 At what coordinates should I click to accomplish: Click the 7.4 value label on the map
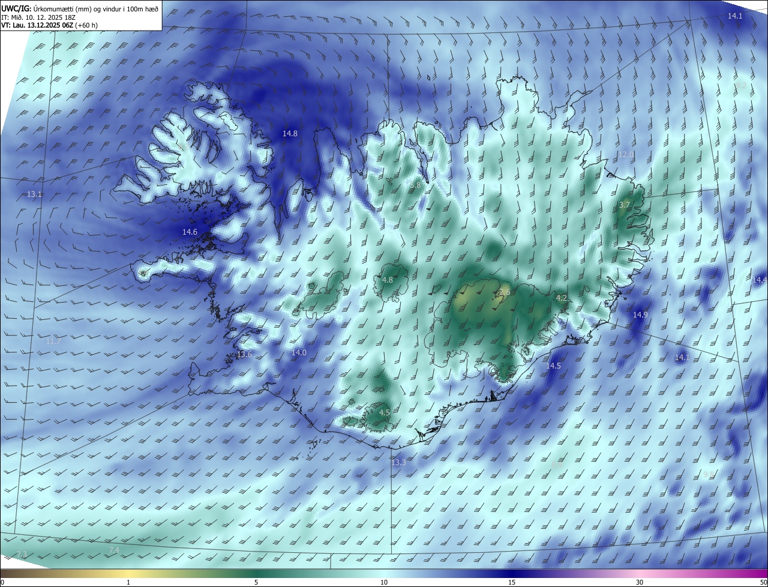click(113, 550)
